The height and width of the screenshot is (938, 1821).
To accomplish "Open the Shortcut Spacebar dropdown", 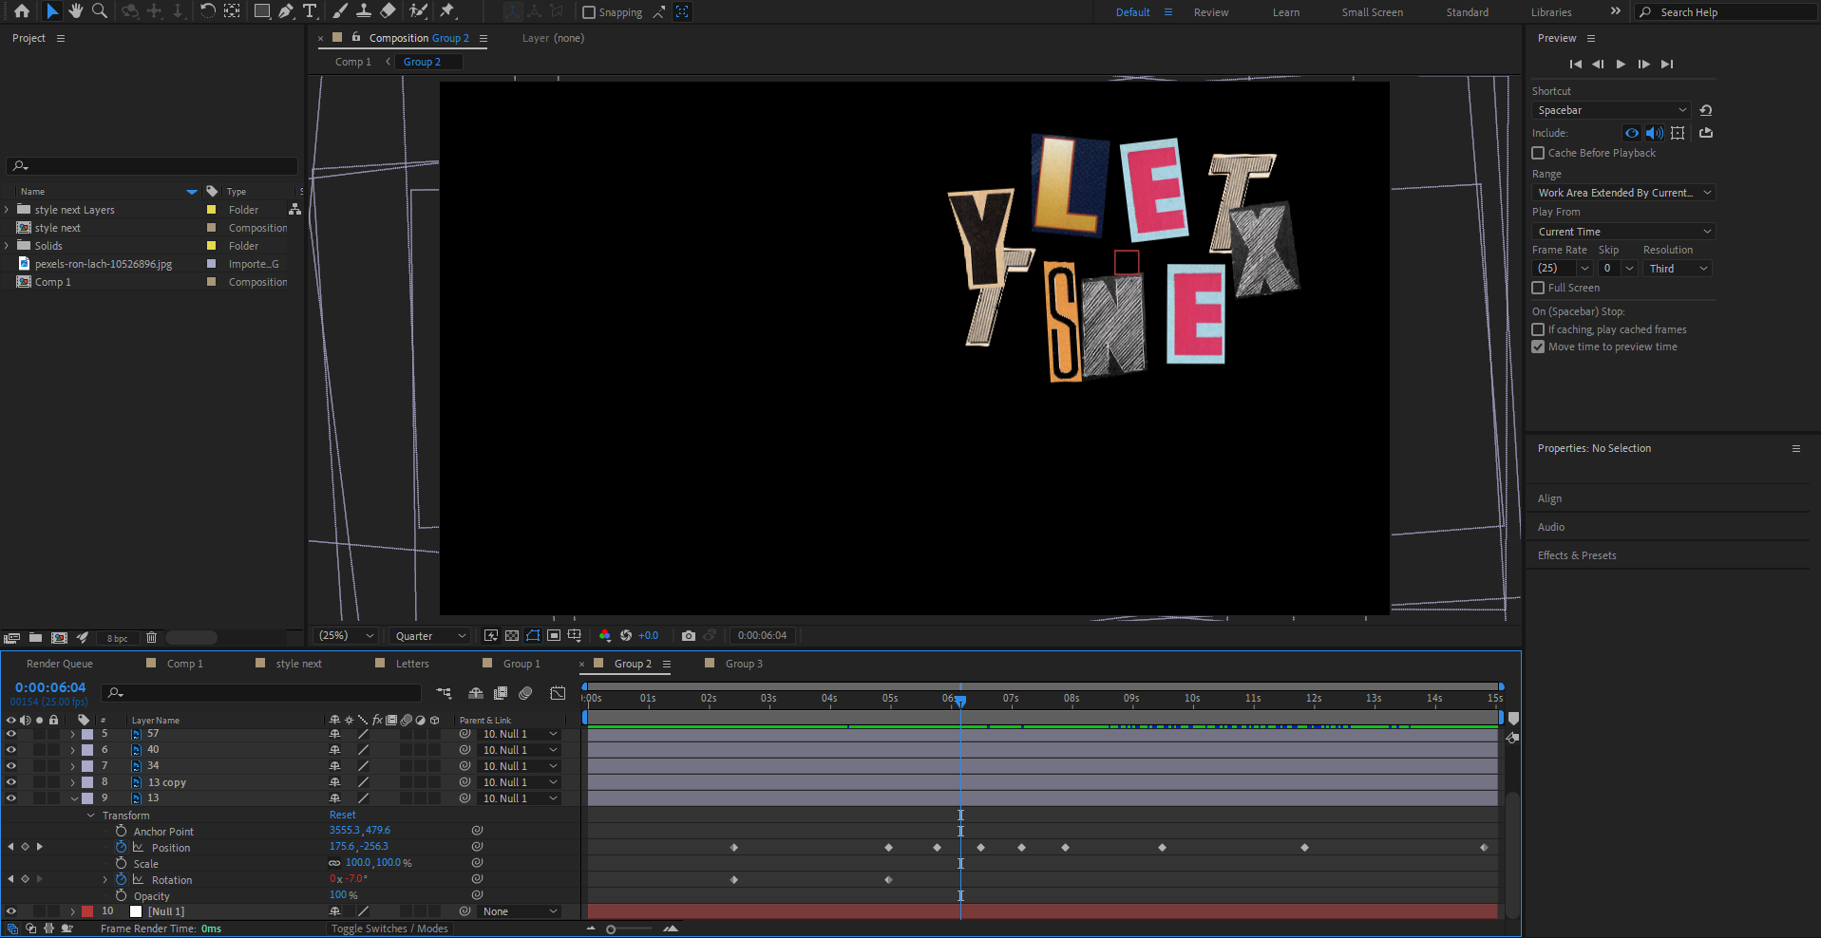I will coord(1611,110).
